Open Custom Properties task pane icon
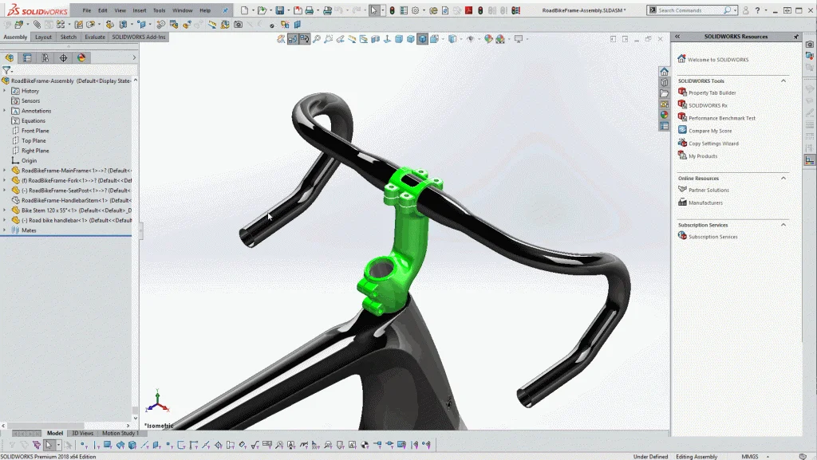The image size is (817, 460). (x=665, y=126)
